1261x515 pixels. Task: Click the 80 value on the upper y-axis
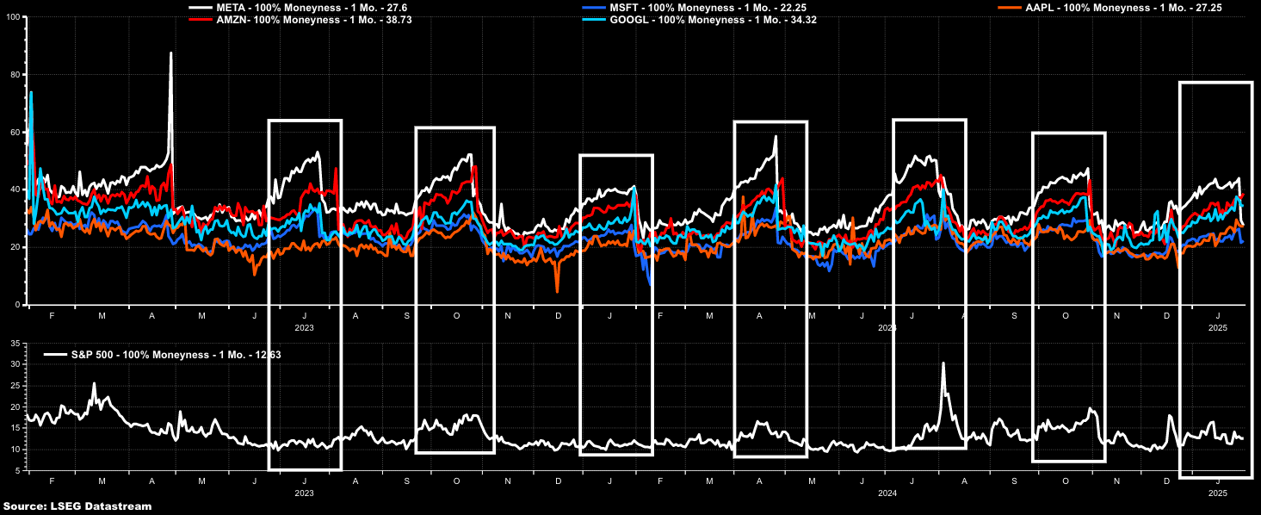(x=16, y=74)
